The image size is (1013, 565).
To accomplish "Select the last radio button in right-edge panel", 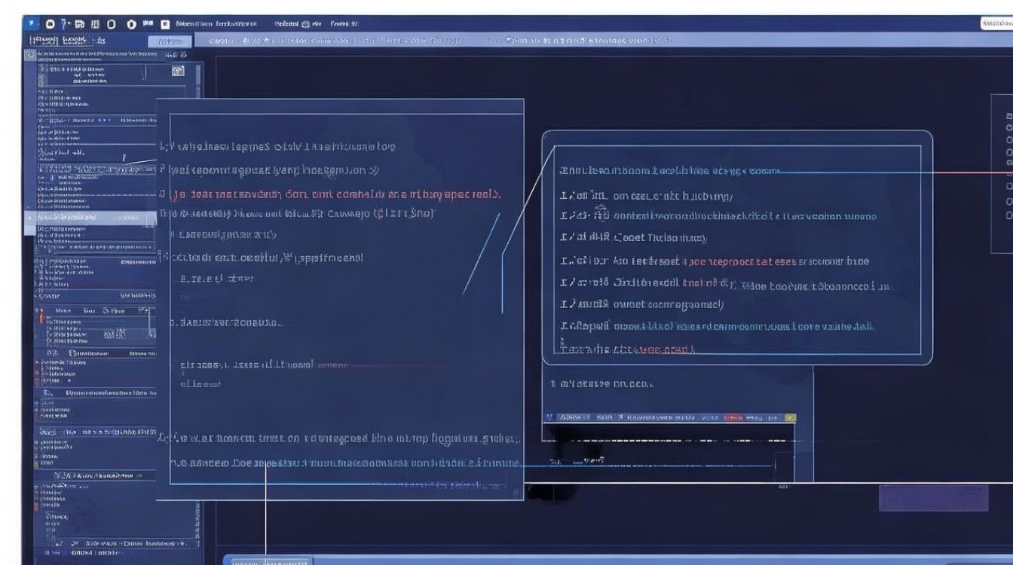I will pyautogui.click(x=1009, y=215).
